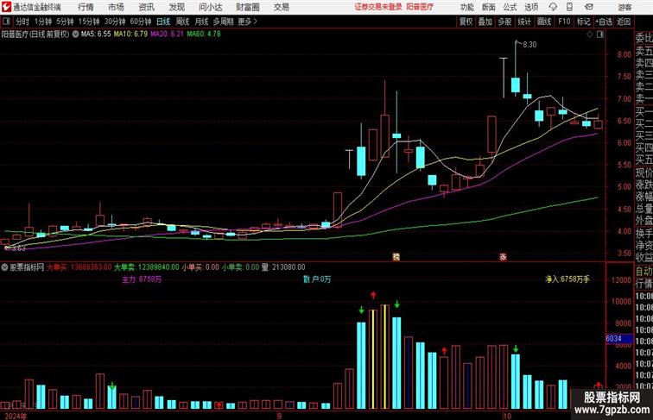
Task: Open the F10 company info button
Action: (x=564, y=22)
